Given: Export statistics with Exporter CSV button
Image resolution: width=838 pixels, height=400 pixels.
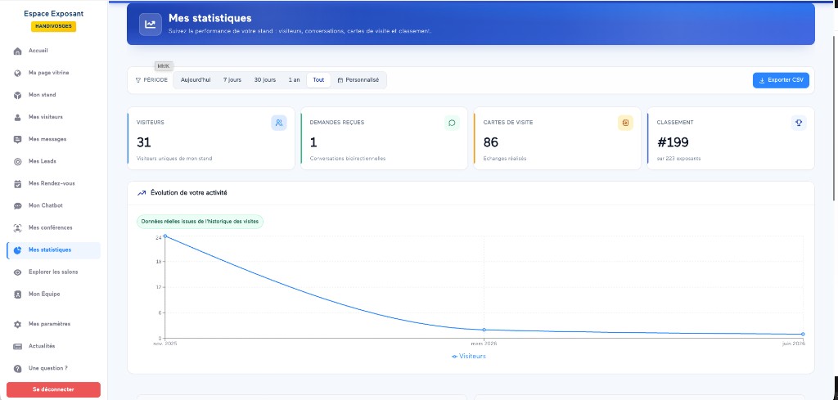Looking at the screenshot, I should [x=781, y=80].
